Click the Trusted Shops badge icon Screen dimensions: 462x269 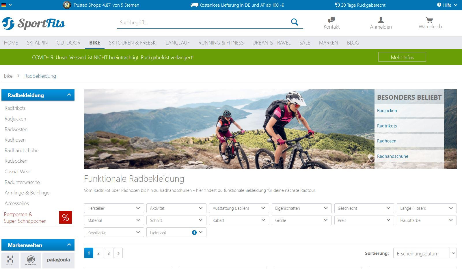(x=67, y=5)
